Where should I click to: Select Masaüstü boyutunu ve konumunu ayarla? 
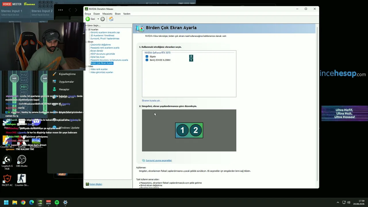tap(109, 60)
